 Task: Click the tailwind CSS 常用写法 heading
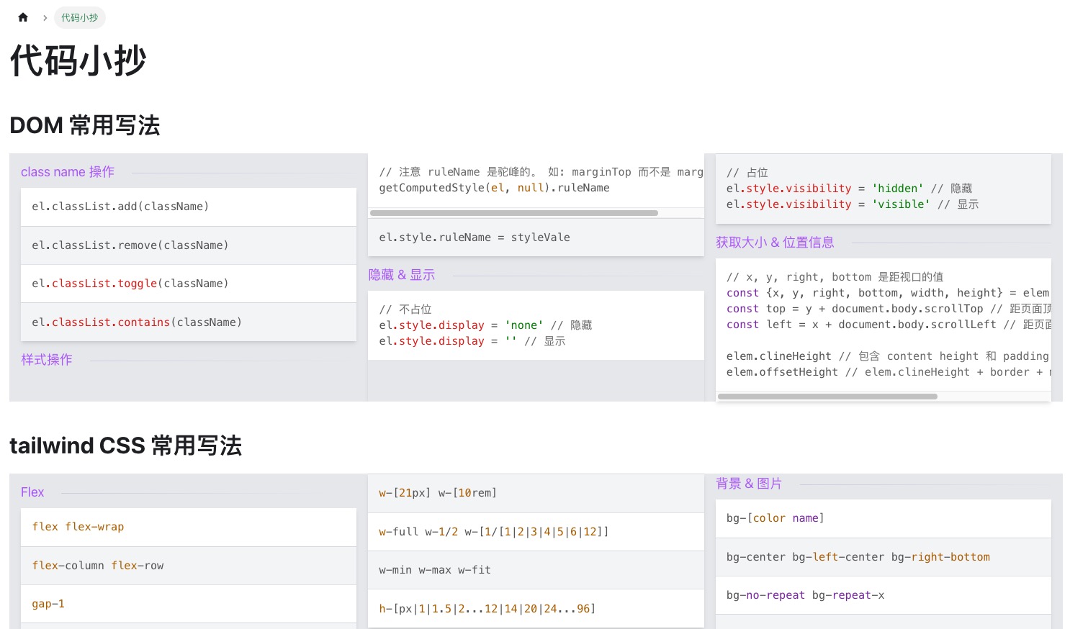[x=125, y=445]
